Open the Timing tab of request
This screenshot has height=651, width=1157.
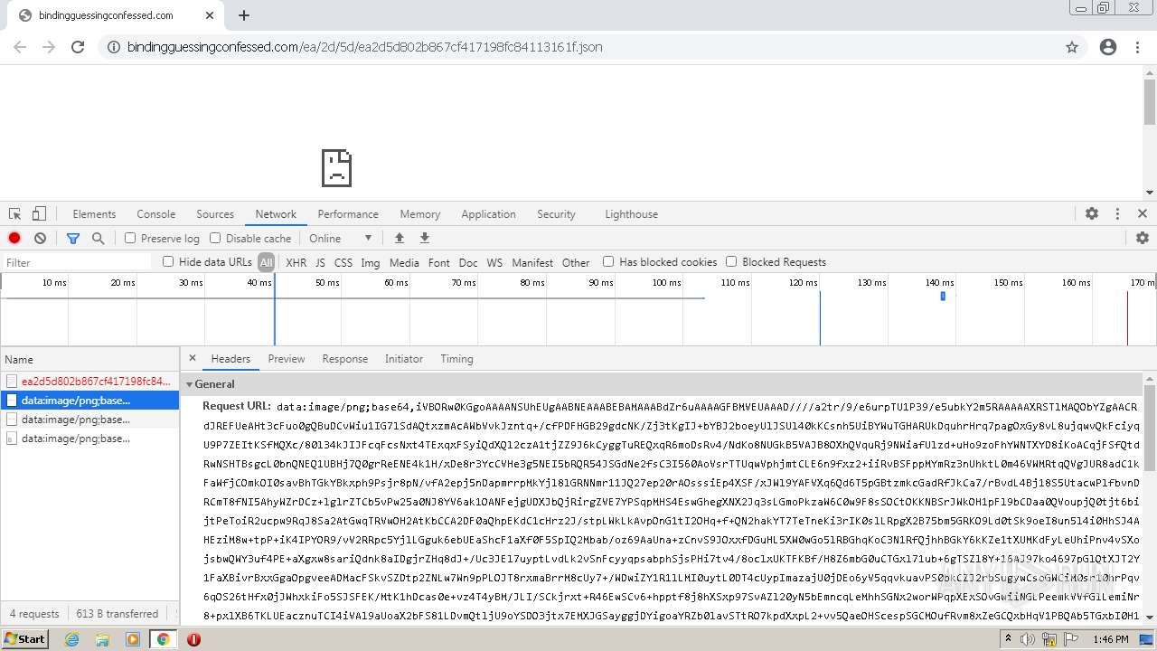click(456, 359)
